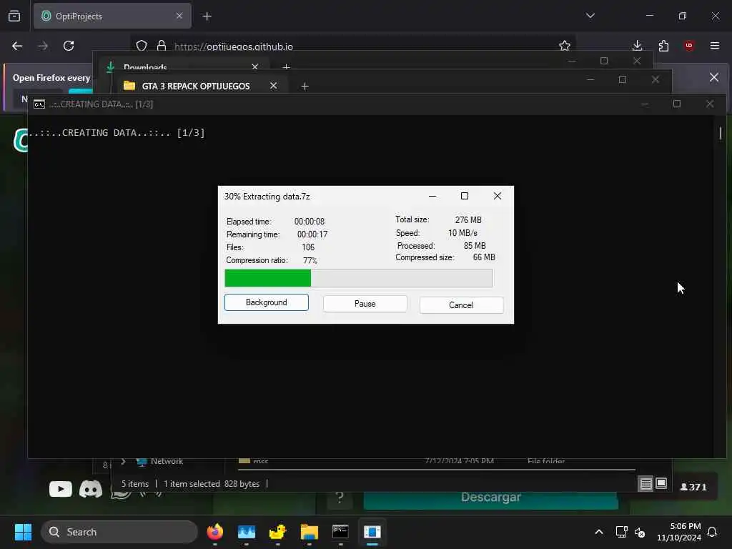Select Network in Explorer navigation pane

[167, 461]
